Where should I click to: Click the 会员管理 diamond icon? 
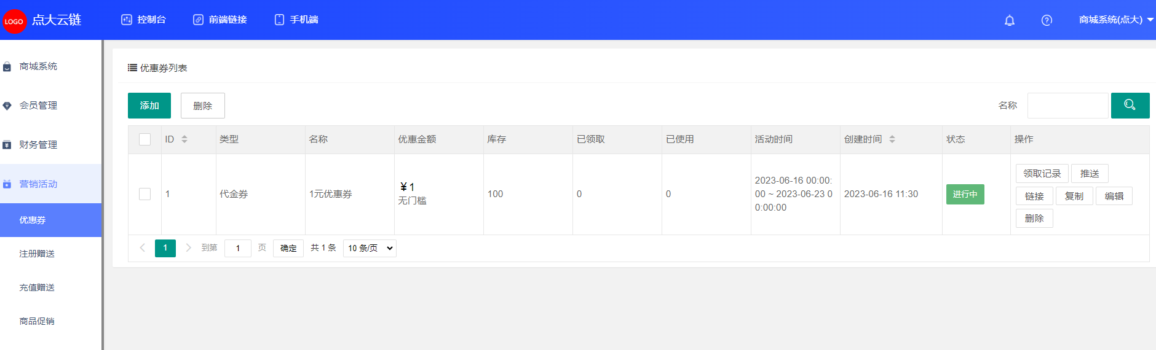pos(7,106)
